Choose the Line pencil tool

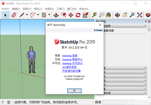pos(22,15)
